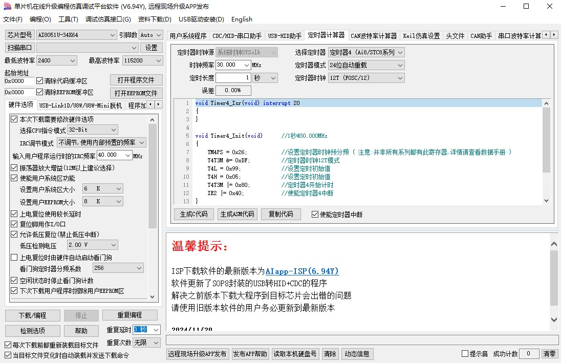Expand the maximum baud rate dropdown

click(140, 60)
